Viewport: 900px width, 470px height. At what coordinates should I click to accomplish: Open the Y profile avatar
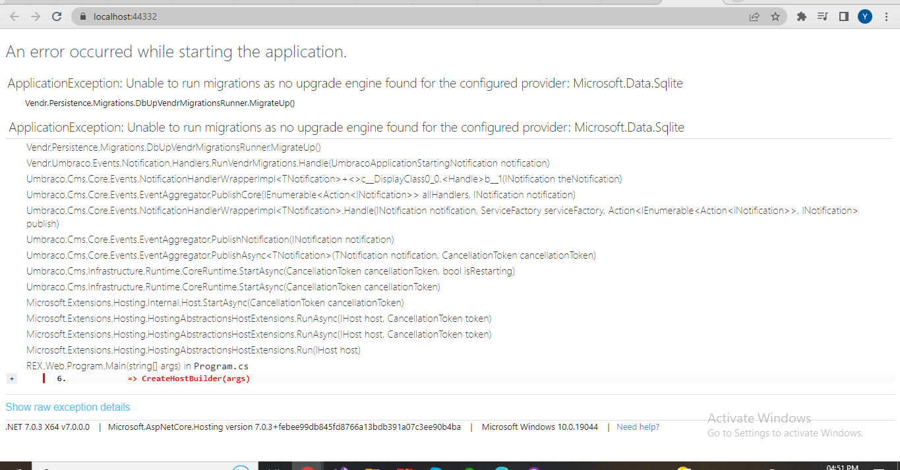(865, 16)
